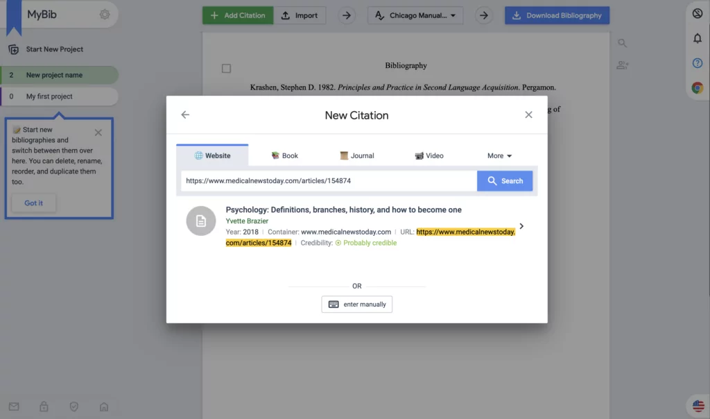Open the help question mark icon
Screen dimensions: 710x419
pos(698,63)
